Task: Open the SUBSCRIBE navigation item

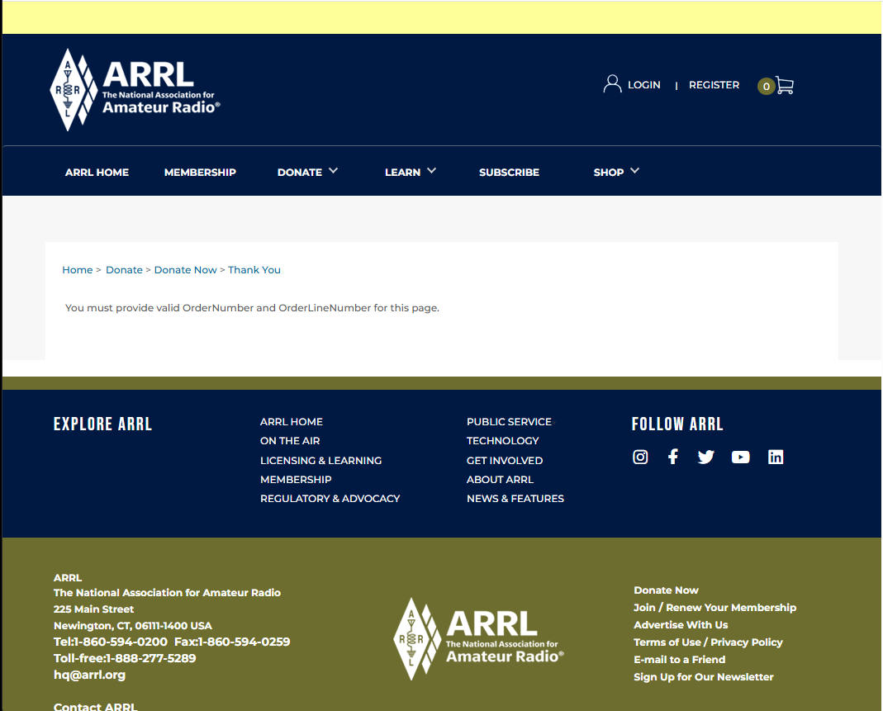Action: pos(509,173)
